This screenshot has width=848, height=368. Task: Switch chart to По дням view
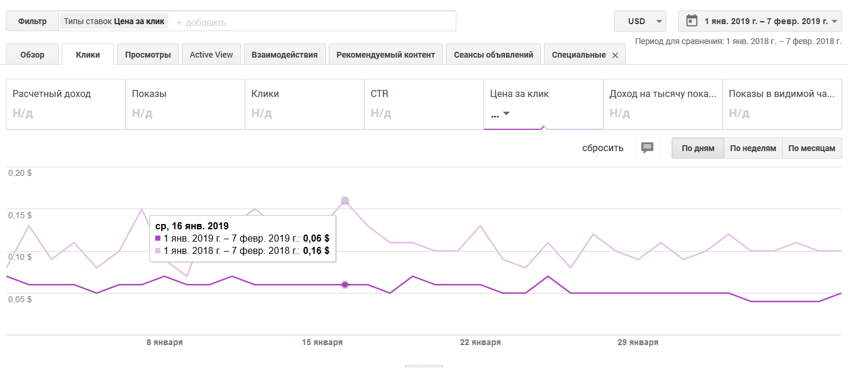tap(698, 148)
